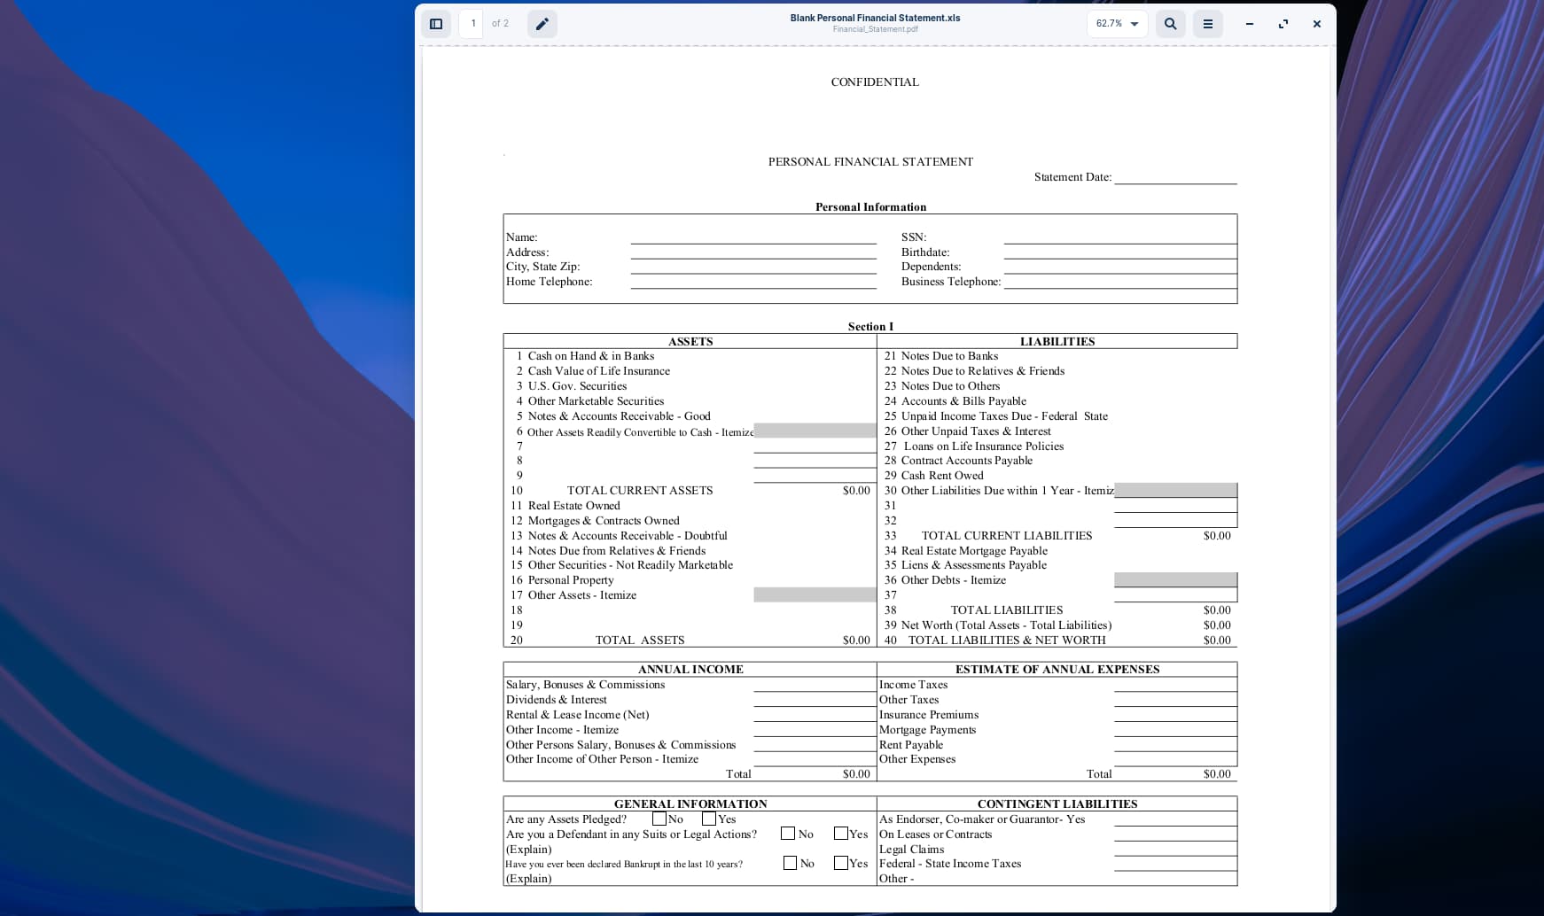Check 'Yes' for declared Bankrupt question
Screen dimensions: 1544x916
point(840,862)
